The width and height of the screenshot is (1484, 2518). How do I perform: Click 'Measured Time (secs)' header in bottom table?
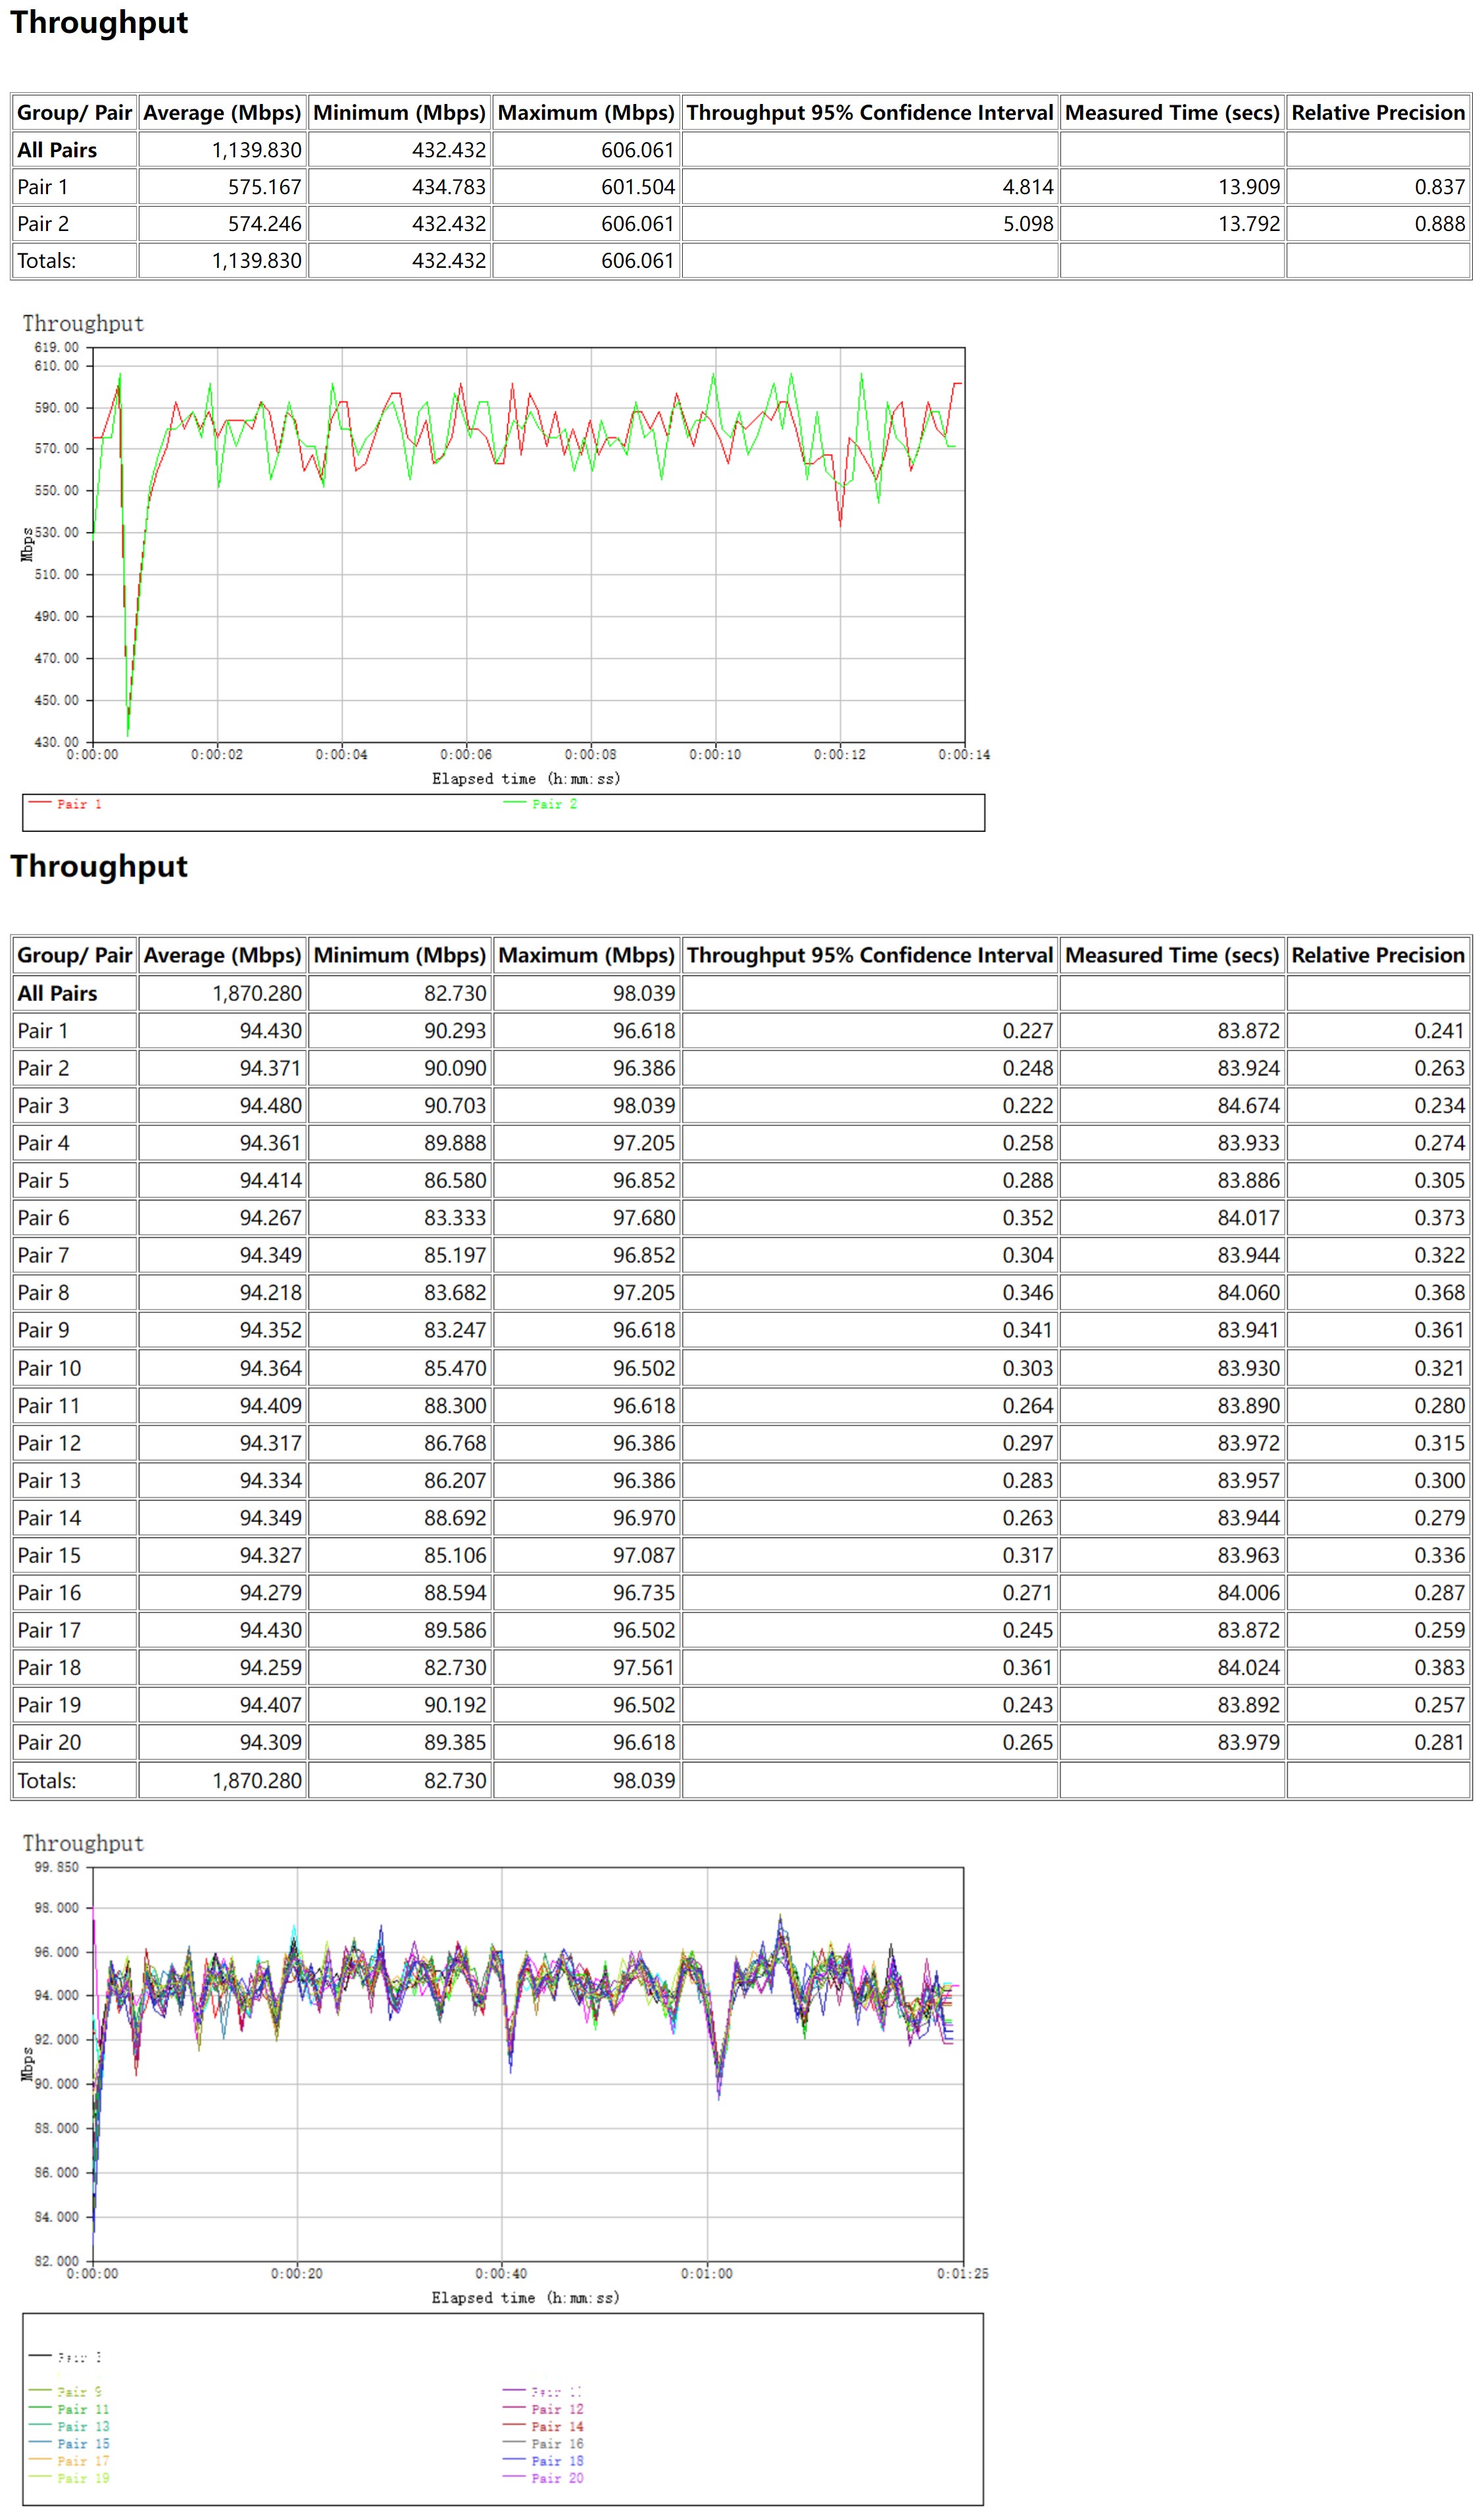click(x=1172, y=956)
